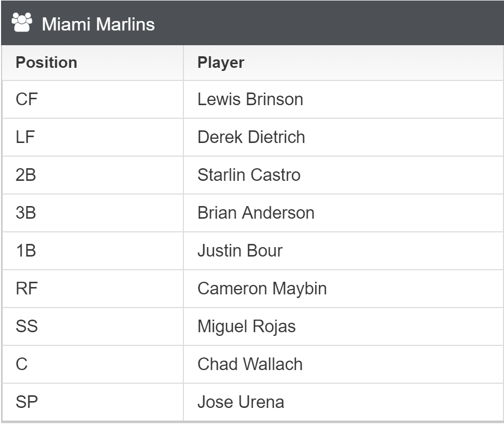The image size is (504, 430).
Task: Select Miguel Rojas's name
Action: (x=246, y=326)
